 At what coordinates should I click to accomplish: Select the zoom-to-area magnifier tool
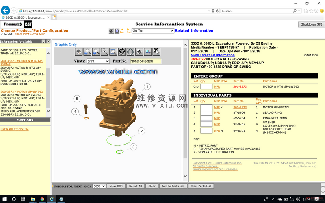[x=105, y=52]
